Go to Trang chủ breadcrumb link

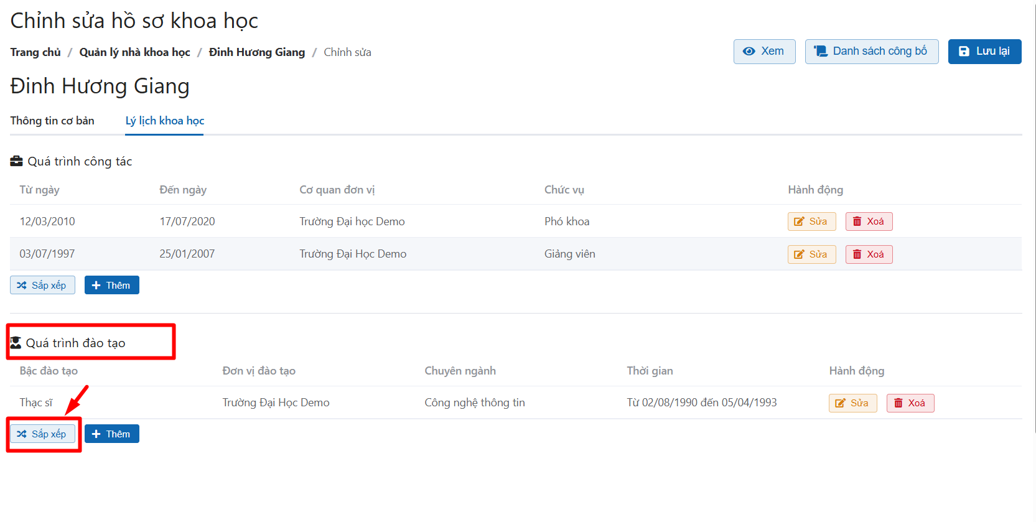point(35,52)
